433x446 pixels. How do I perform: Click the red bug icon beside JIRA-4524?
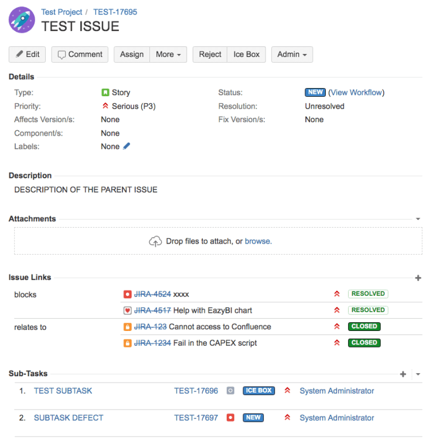click(127, 294)
